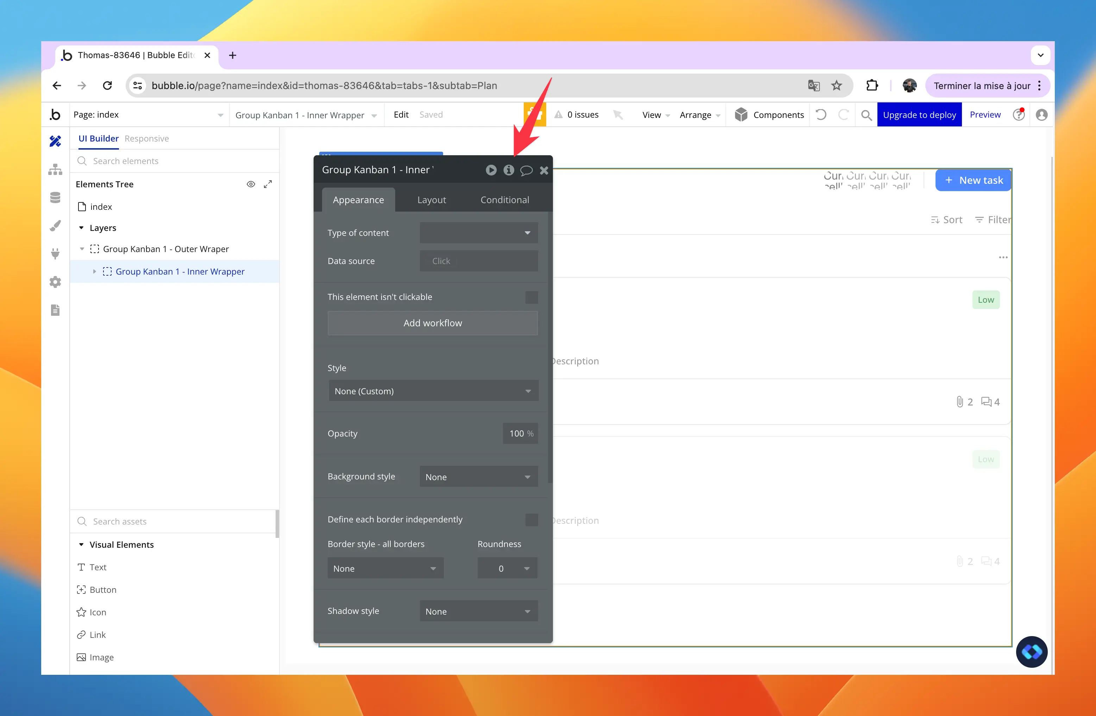Image resolution: width=1096 pixels, height=716 pixels.
Task: Click the 'Preview' button in the toolbar
Action: (x=985, y=115)
